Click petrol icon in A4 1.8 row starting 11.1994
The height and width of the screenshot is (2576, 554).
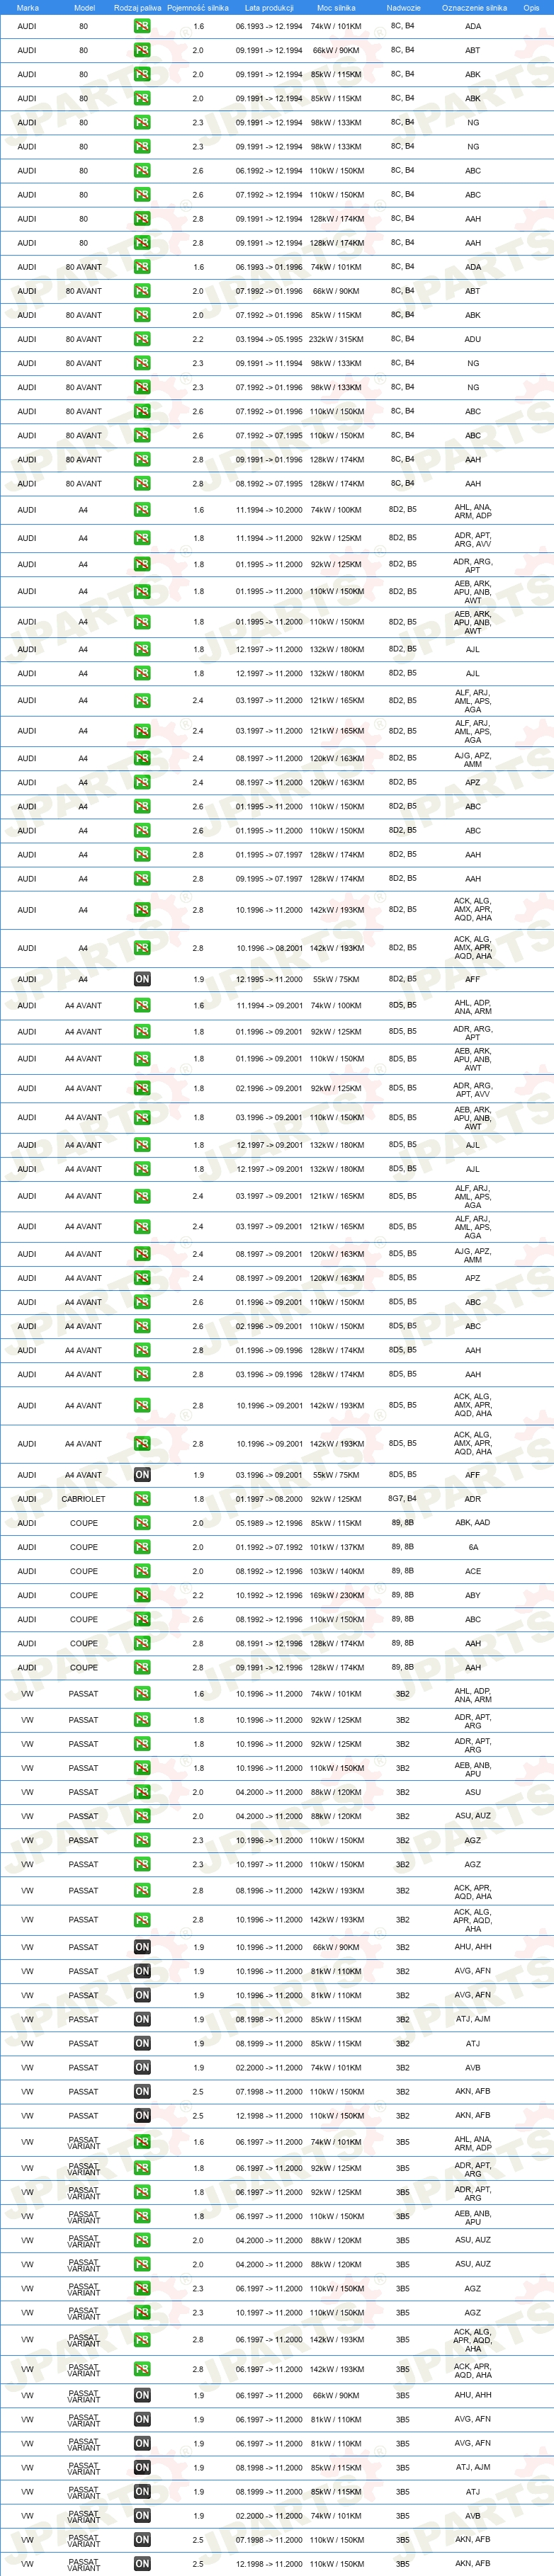(x=142, y=538)
